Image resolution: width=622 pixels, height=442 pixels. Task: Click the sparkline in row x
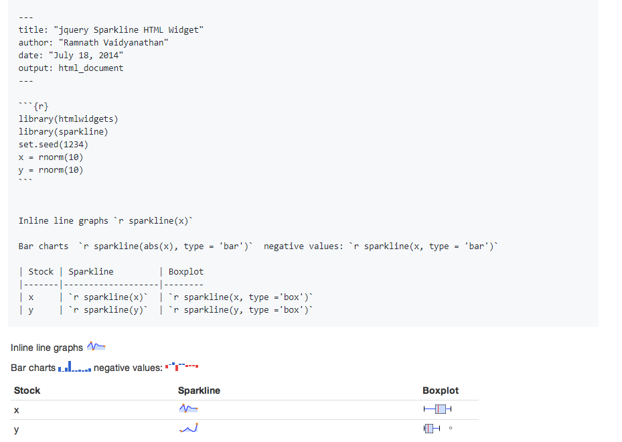click(188, 409)
